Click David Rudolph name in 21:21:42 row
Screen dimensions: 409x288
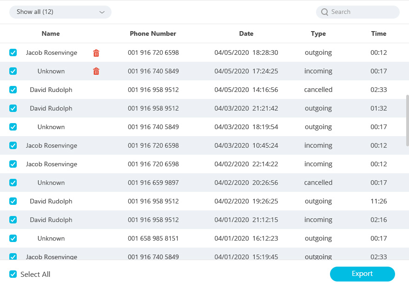coord(51,108)
